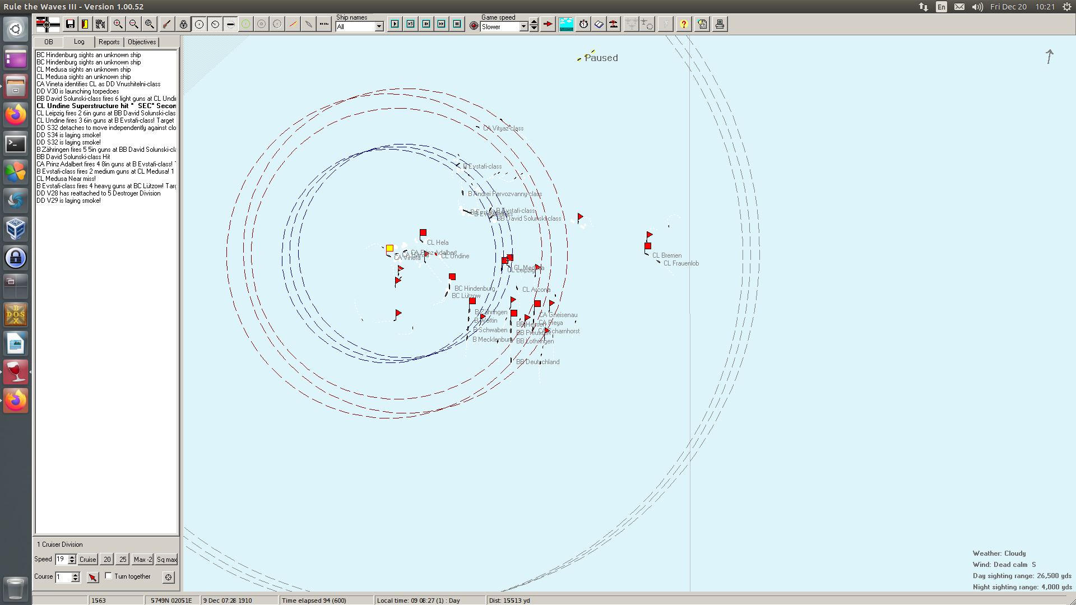This screenshot has width=1076, height=605.
Task: Expand the Game speed dropdown
Action: click(523, 27)
